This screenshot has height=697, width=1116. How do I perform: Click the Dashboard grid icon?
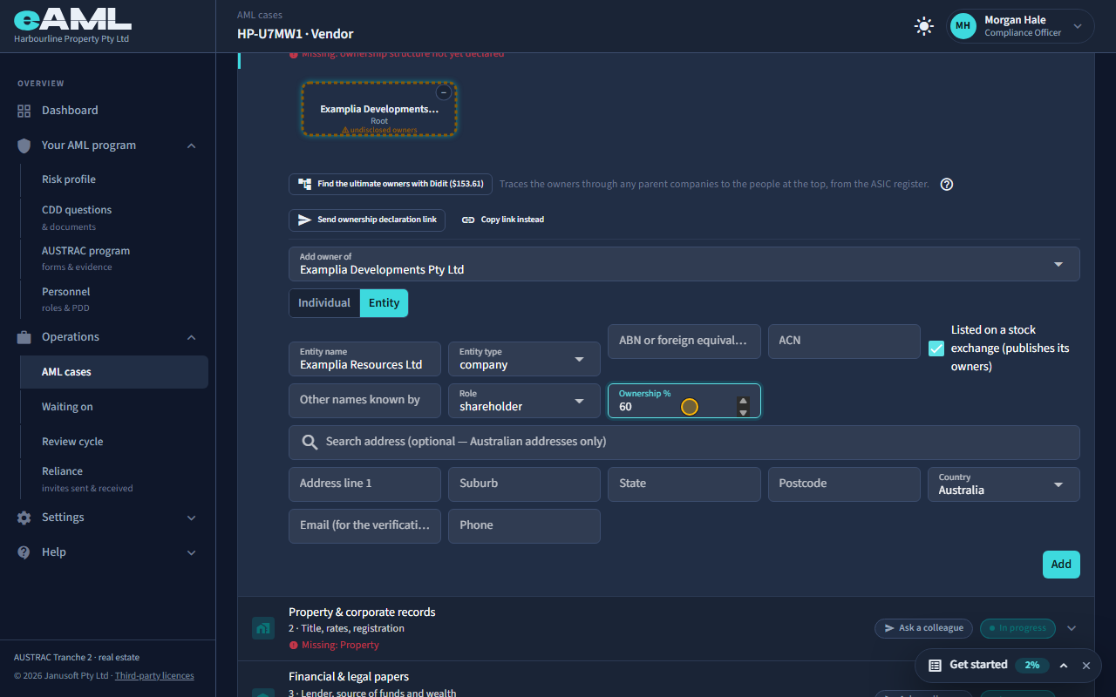point(24,111)
